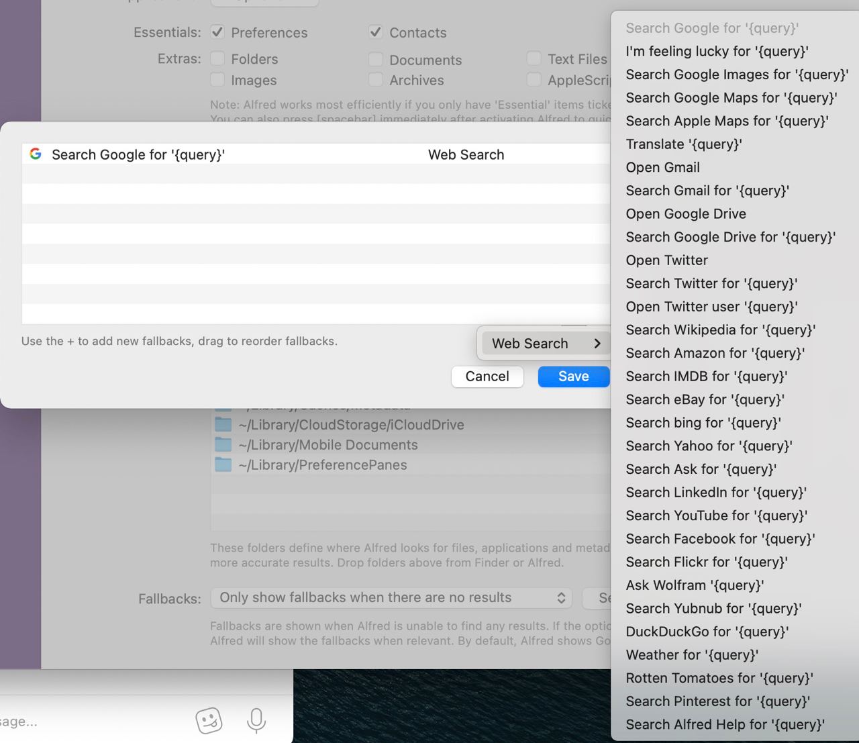Screen dimensions: 859x743
Task: Choose Open Twitter user '{query}'
Action: 735,307
